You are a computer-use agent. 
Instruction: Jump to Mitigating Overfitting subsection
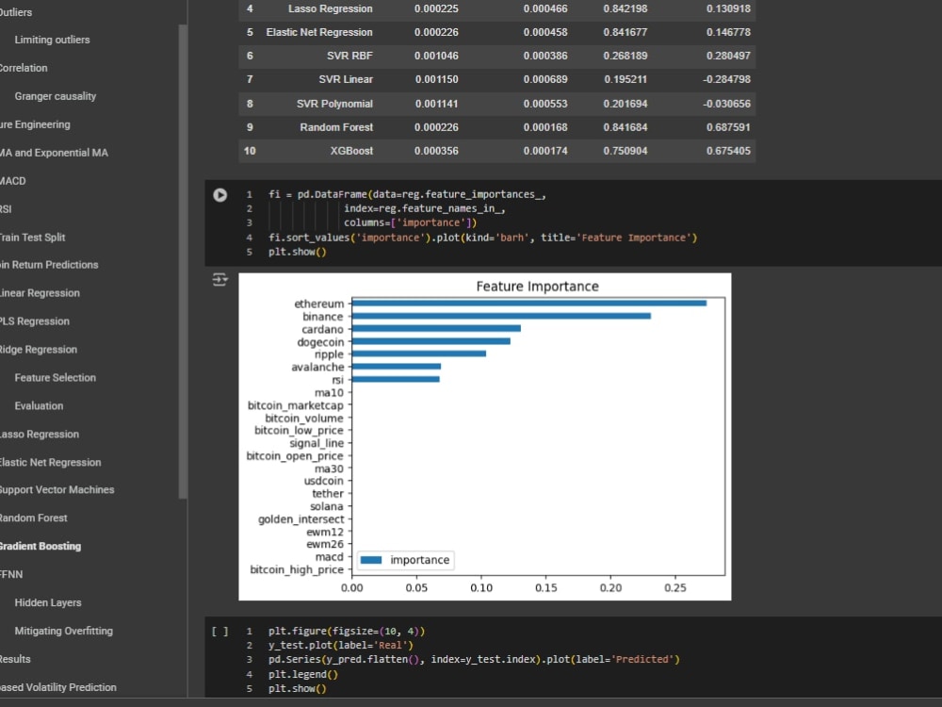(64, 631)
